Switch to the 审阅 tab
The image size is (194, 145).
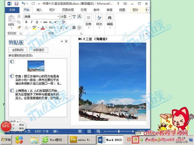pyautogui.click(x=109, y=10)
